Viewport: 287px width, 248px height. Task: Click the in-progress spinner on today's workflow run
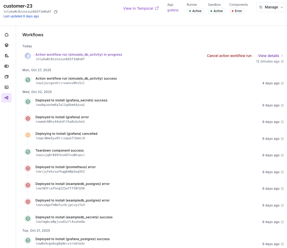28,56
